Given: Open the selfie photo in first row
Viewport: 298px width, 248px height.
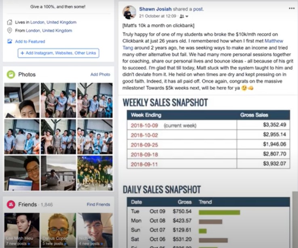Looking at the screenshot, I should 22,100.
